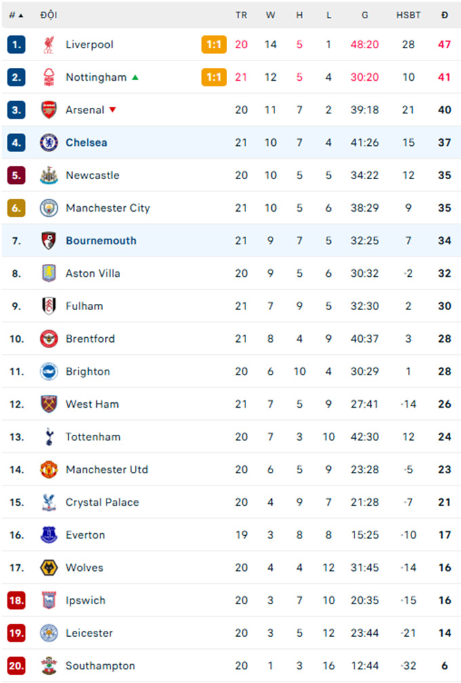Click the Tottenham club crest

pyautogui.click(x=49, y=437)
